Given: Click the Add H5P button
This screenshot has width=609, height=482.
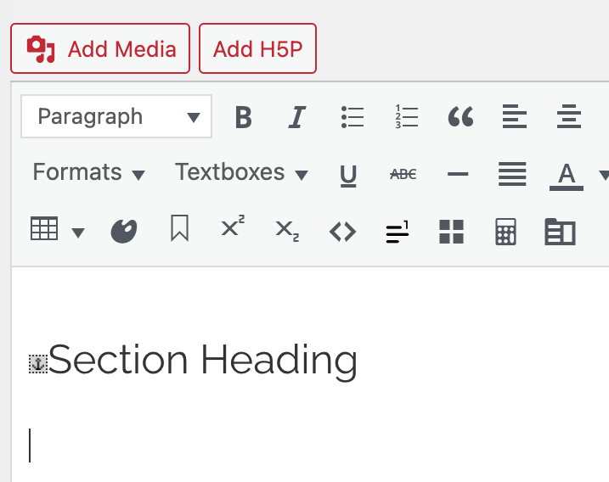Looking at the screenshot, I should click(x=257, y=48).
